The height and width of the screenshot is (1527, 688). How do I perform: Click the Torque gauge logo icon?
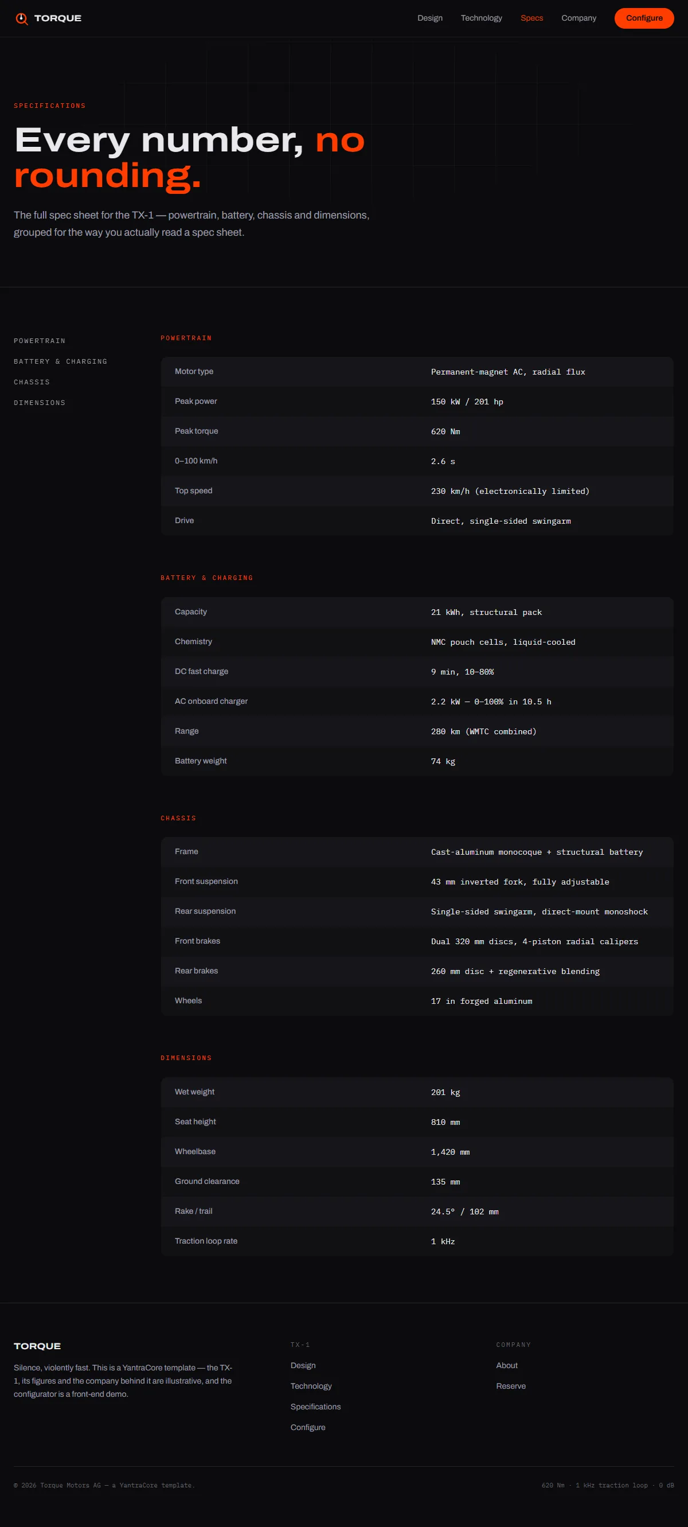coord(21,18)
